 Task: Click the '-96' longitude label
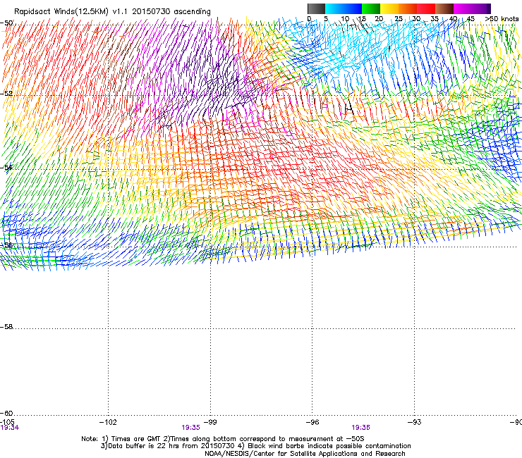pos(312,422)
